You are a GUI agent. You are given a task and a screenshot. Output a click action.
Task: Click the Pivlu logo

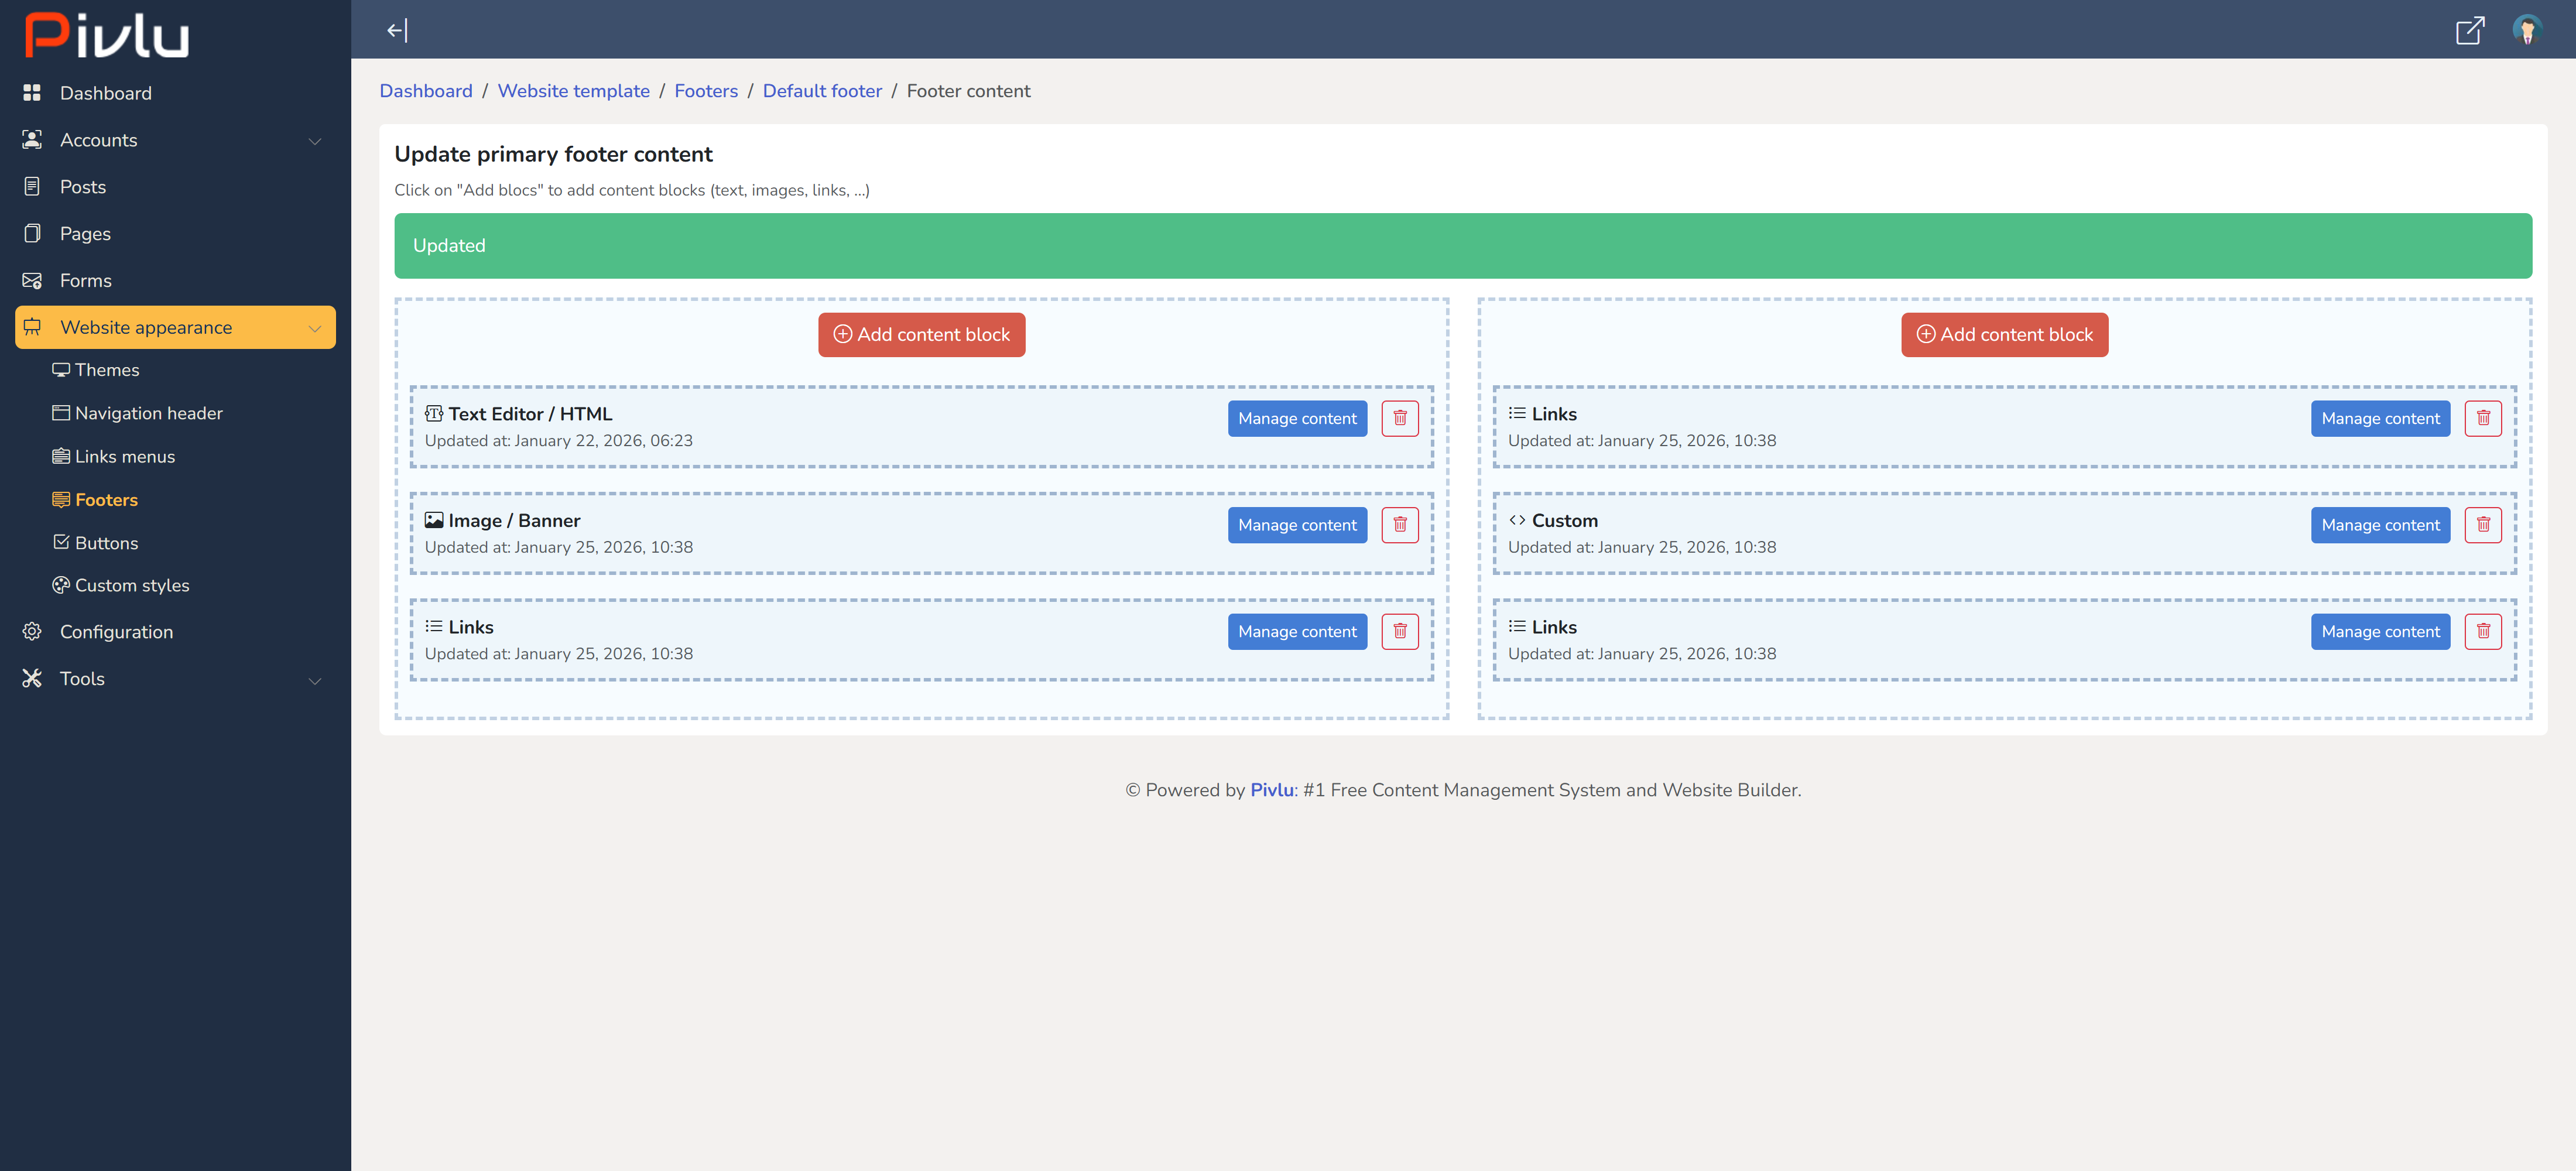click(105, 36)
